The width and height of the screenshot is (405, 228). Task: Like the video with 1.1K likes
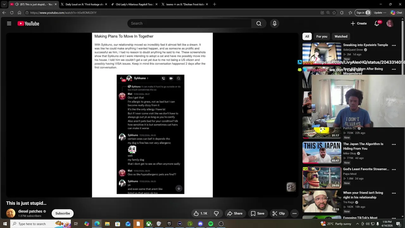coord(200,213)
